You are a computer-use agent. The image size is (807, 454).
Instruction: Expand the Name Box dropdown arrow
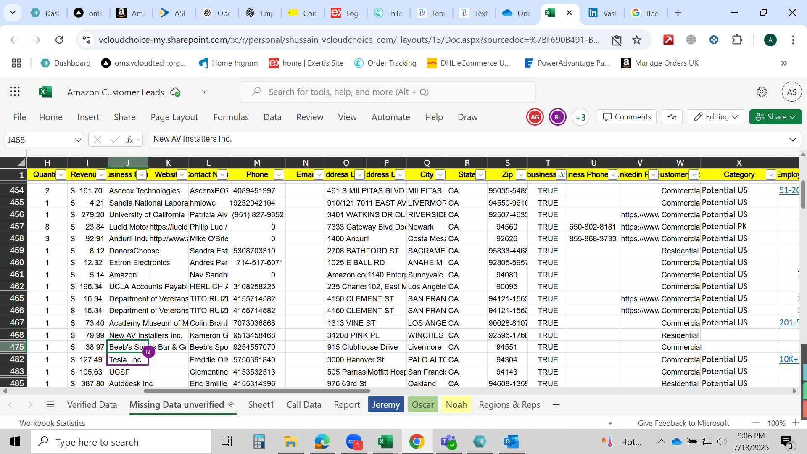pyautogui.click(x=78, y=140)
